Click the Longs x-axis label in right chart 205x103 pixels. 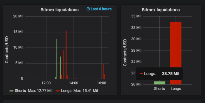(176, 89)
